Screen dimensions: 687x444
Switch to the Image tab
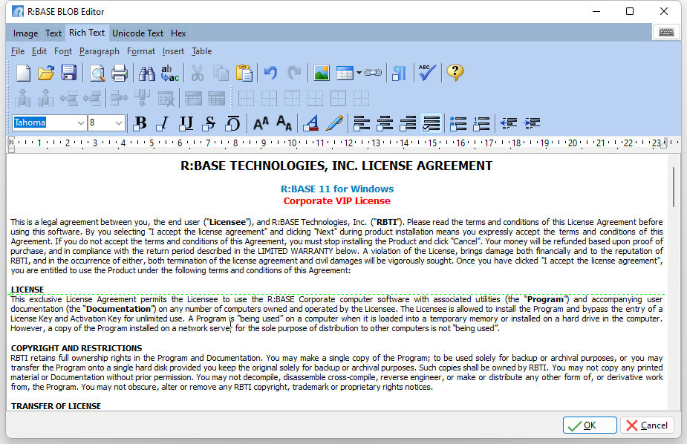[25, 33]
